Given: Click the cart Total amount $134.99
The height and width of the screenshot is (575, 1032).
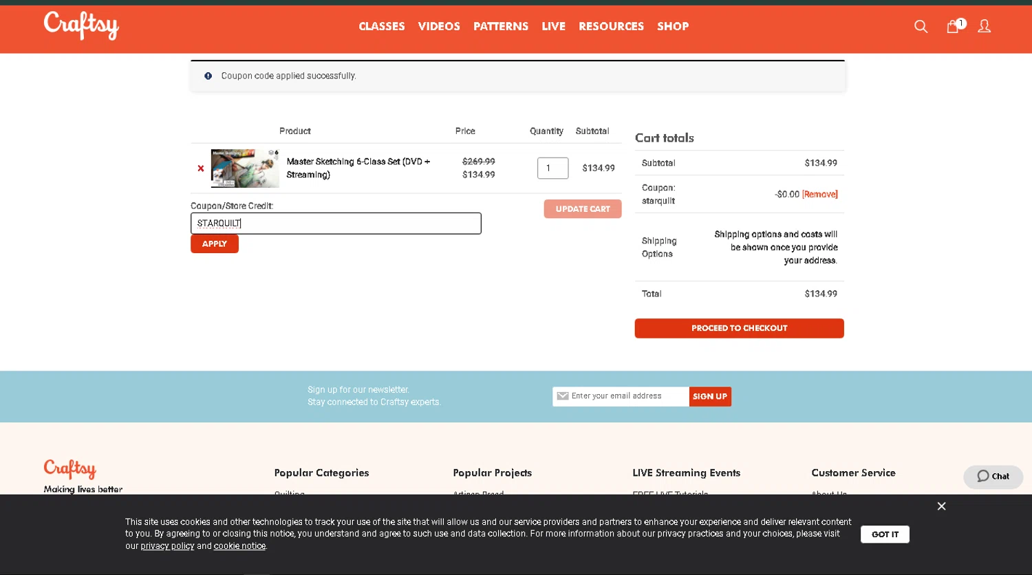Looking at the screenshot, I should (821, 294).
